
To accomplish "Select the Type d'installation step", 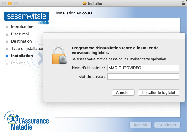I will [x=27, y=49].
